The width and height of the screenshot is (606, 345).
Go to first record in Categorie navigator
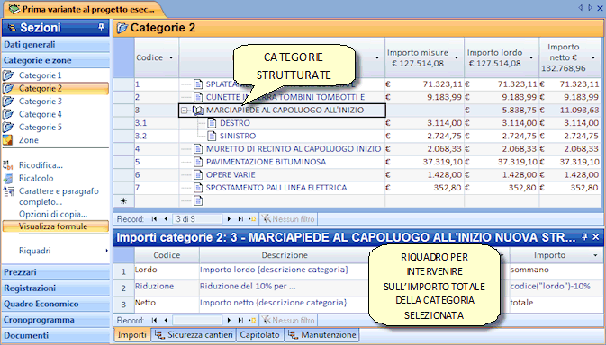(154, 219)
